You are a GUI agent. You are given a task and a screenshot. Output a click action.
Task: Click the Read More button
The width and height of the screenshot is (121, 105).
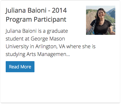click(x=20, y=67)
